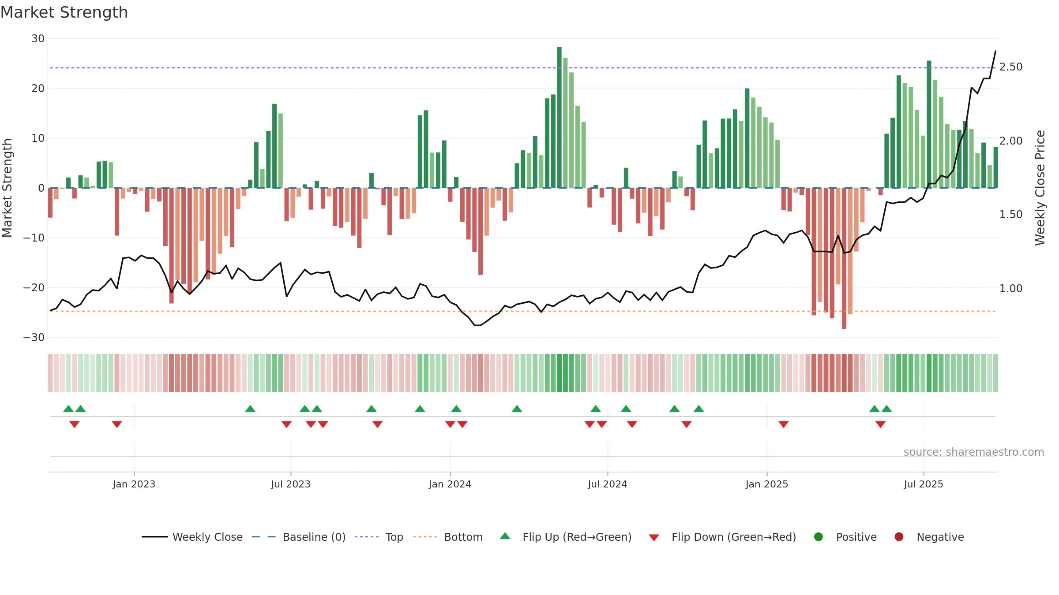Click the −10 market strength tick label

[34, 238]
